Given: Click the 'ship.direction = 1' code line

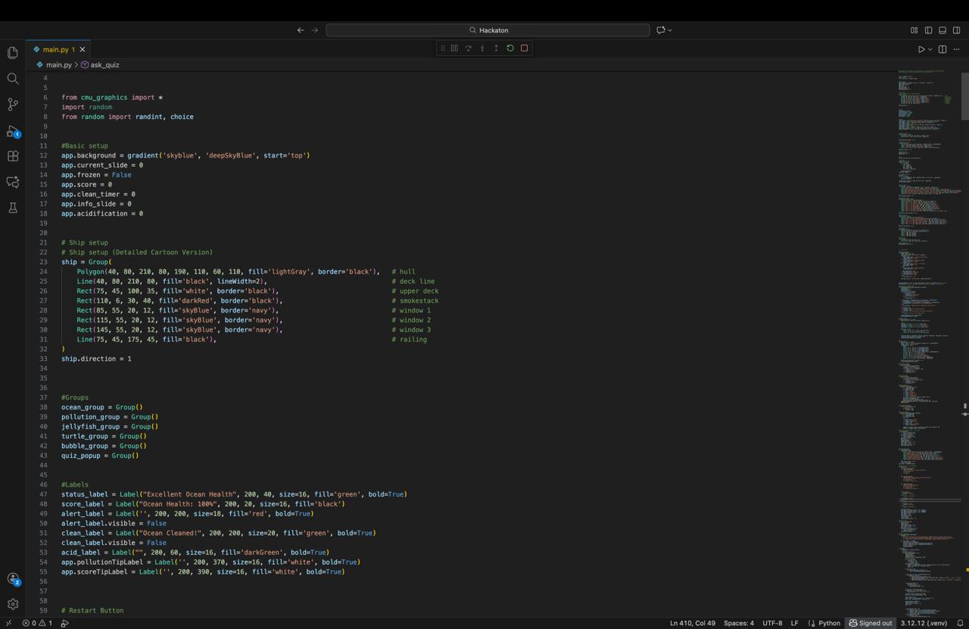Looking at the screenshot, I should (96, 359).
